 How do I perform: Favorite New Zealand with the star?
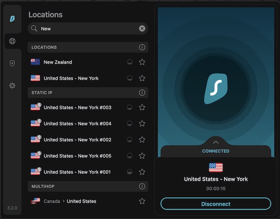coord(142,62)
